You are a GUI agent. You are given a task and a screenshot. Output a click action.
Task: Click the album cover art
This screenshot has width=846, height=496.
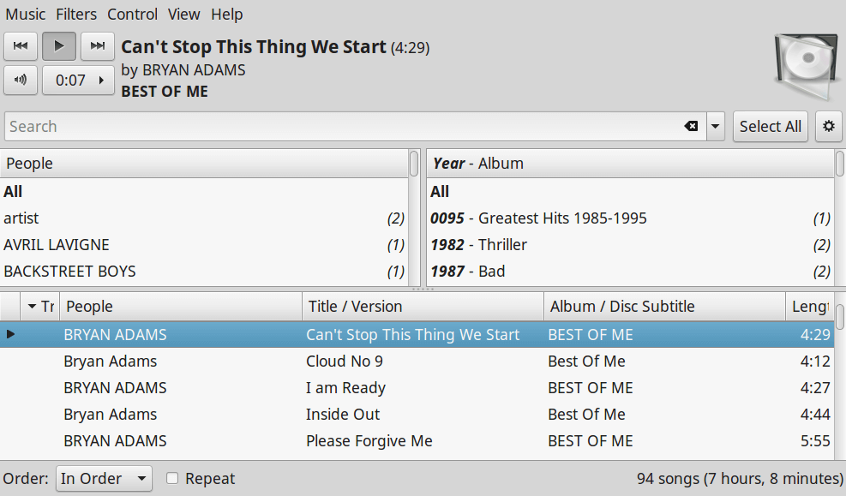click(x=805, y=65)
